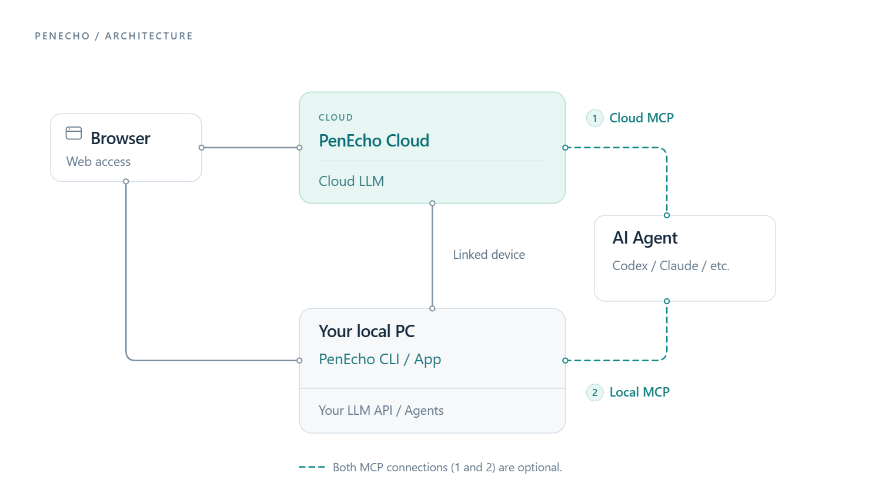
Task: Click the Local MCP label
Action: point(640,392)
